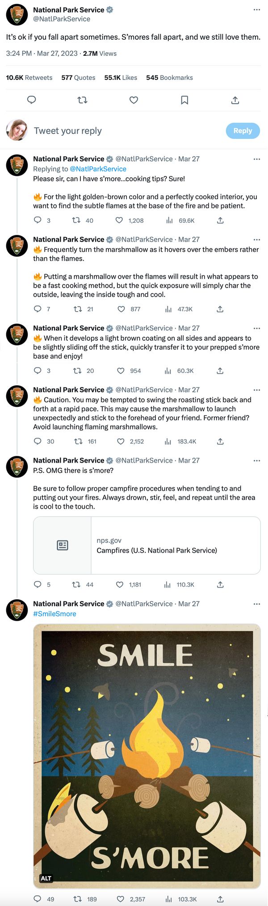
Task: View analytics of the campfire procedures tweet
Action: point(168,585)
